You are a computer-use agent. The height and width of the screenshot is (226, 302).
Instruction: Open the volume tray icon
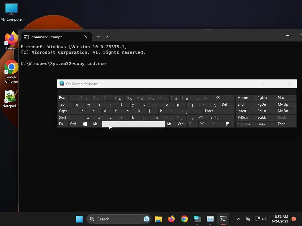coord(264,219)
